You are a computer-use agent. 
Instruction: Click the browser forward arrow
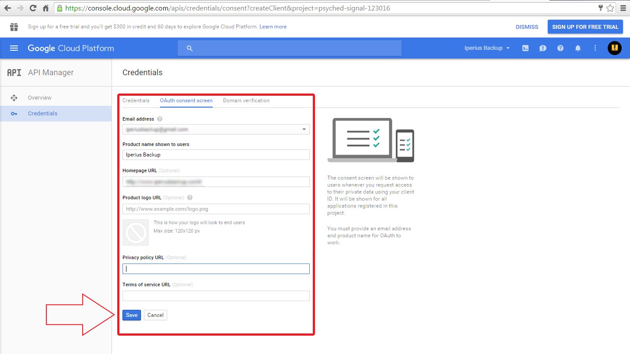pyautogui.click(x=20, y=8)
